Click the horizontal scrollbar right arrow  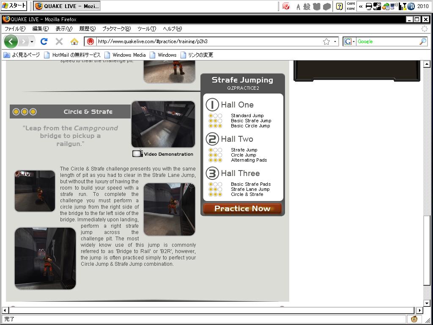pyautogui.click(x=419, y=310)
